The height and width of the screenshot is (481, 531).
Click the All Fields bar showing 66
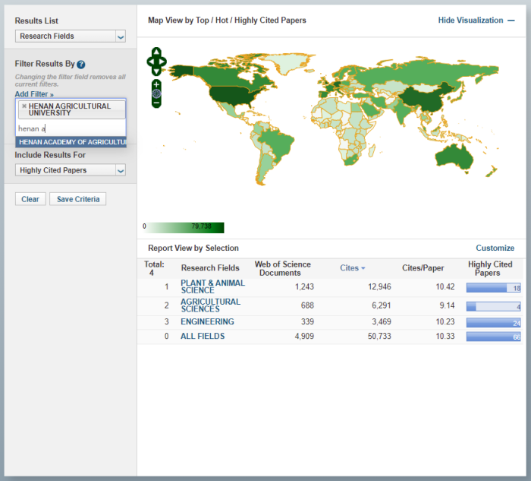[x=493, y=337]
